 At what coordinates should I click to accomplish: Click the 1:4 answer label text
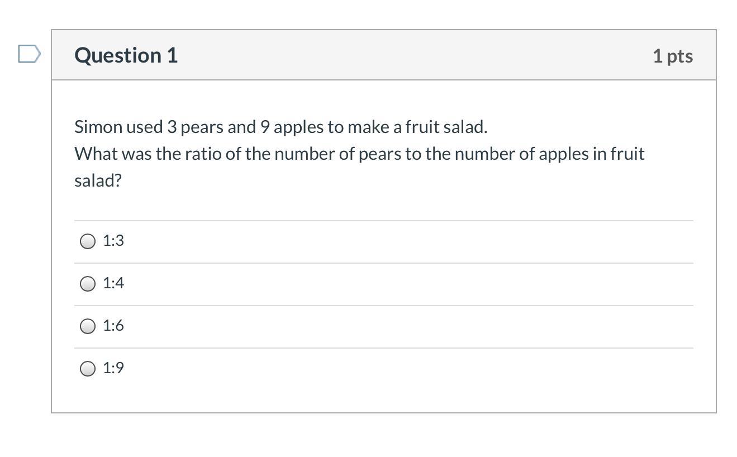pos(113,283)
